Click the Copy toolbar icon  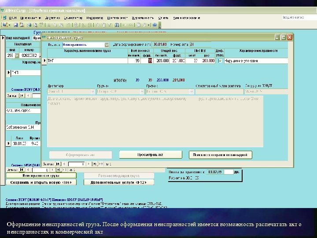coord(55,25)
